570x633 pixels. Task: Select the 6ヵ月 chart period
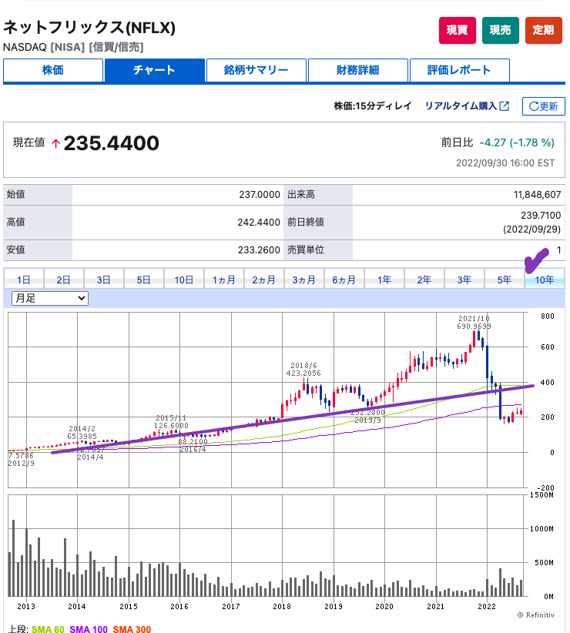click(344, 280)
